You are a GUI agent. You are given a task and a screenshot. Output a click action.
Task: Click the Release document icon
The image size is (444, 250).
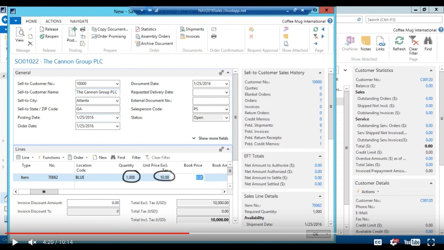point(42,29)
